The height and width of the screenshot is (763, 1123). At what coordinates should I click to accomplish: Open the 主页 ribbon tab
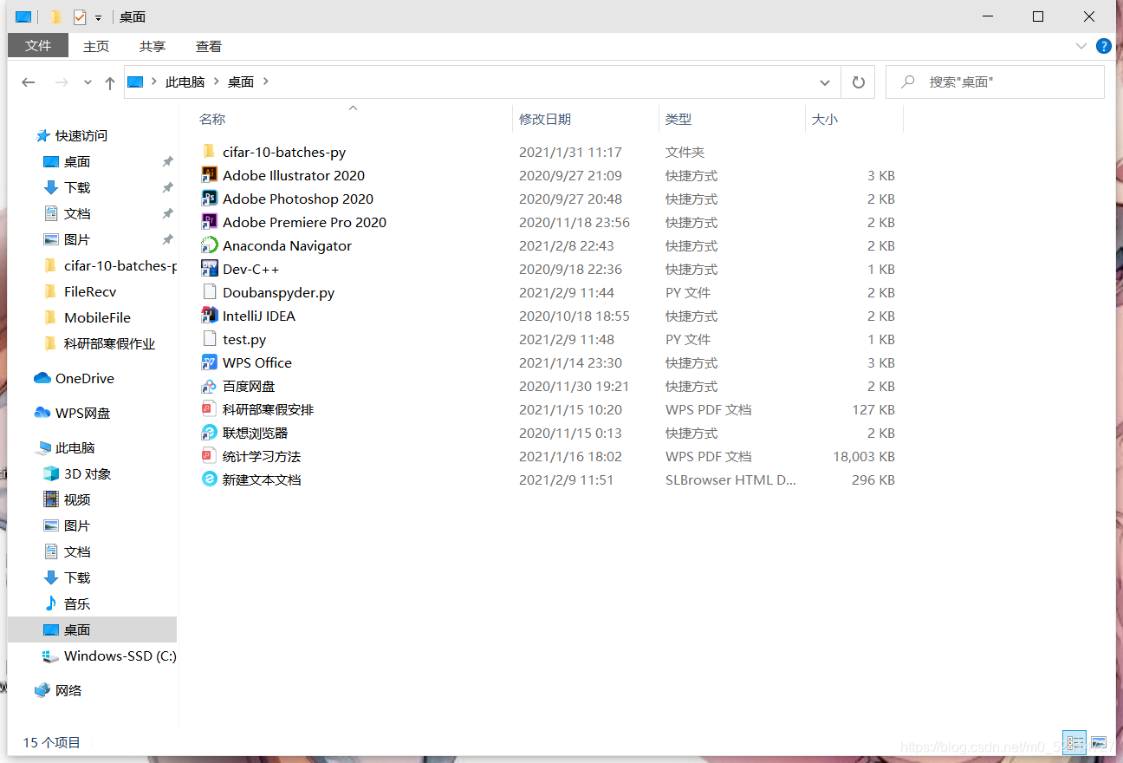96,46
